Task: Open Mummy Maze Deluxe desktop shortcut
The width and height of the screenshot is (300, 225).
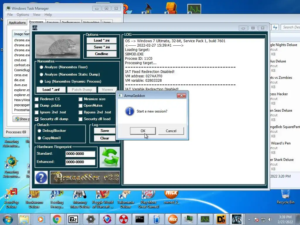Action: pyautogui.click(x=80, y=199)
